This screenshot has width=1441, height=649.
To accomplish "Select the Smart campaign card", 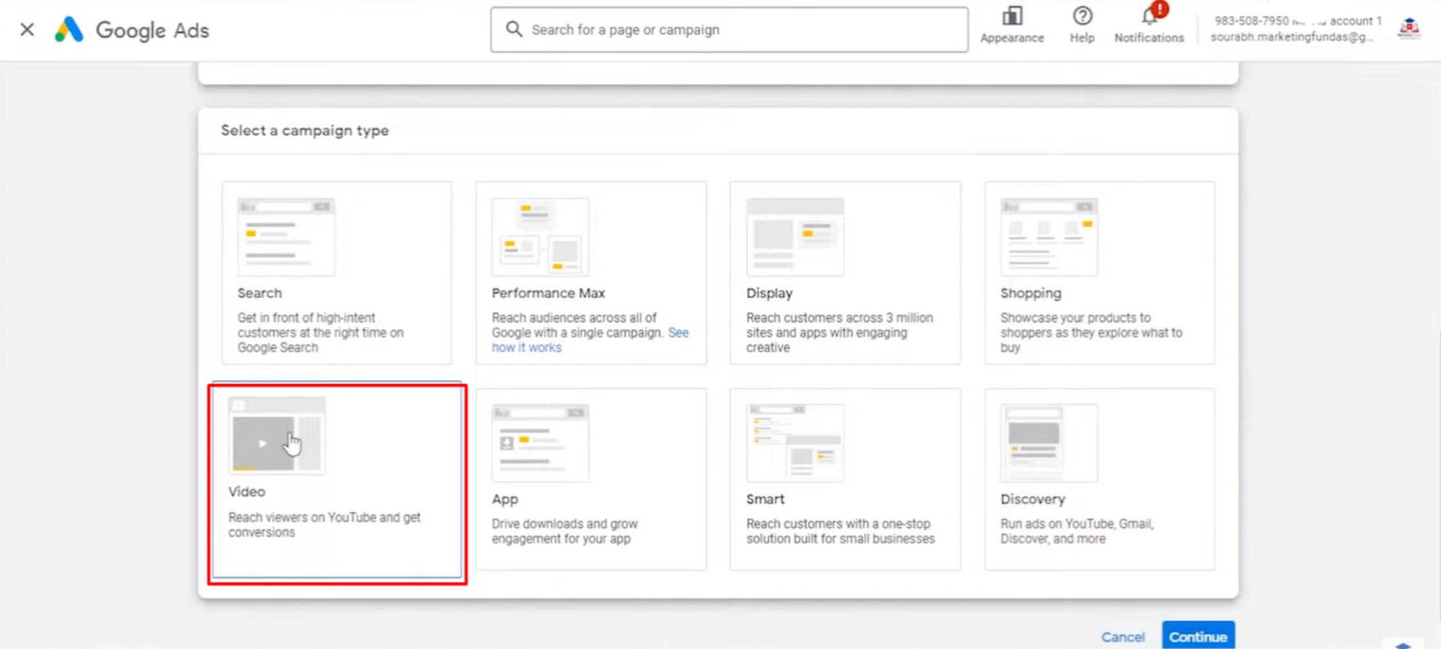I will (x=845, y=479).
